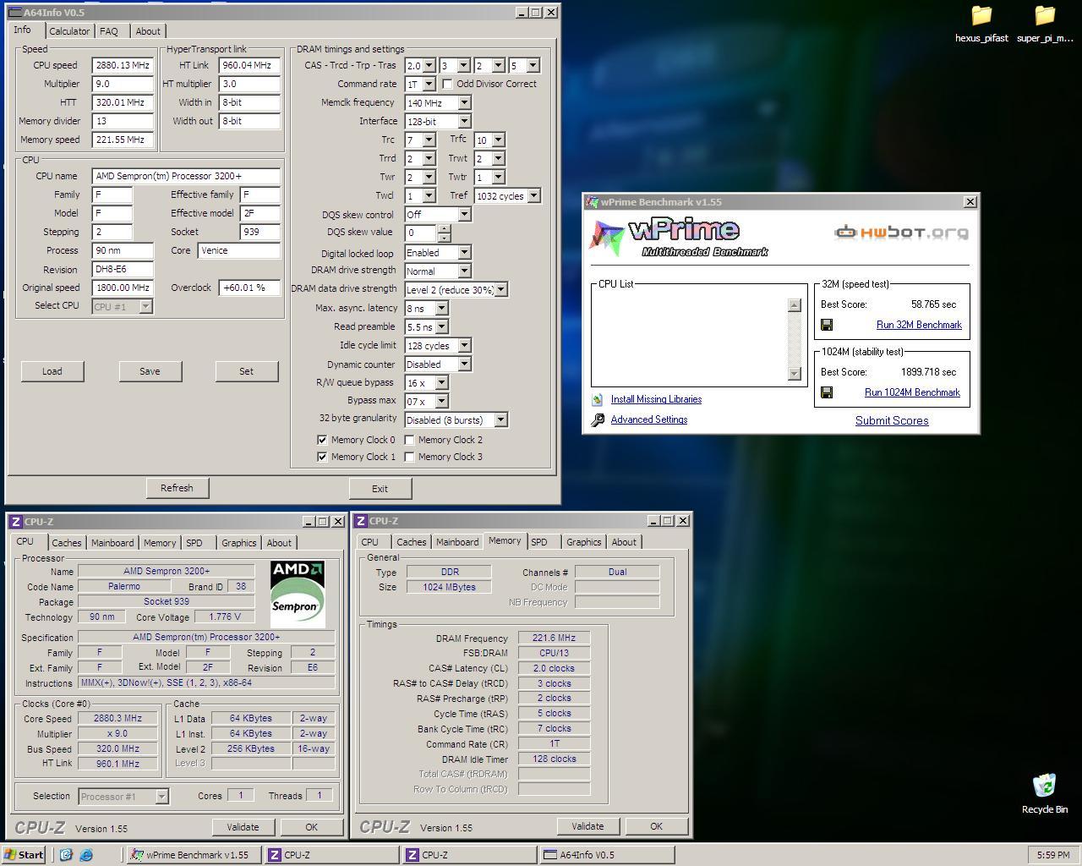Click Load button in A64Info
This screenshot has width=1082, height=866.
coord(52,371)
